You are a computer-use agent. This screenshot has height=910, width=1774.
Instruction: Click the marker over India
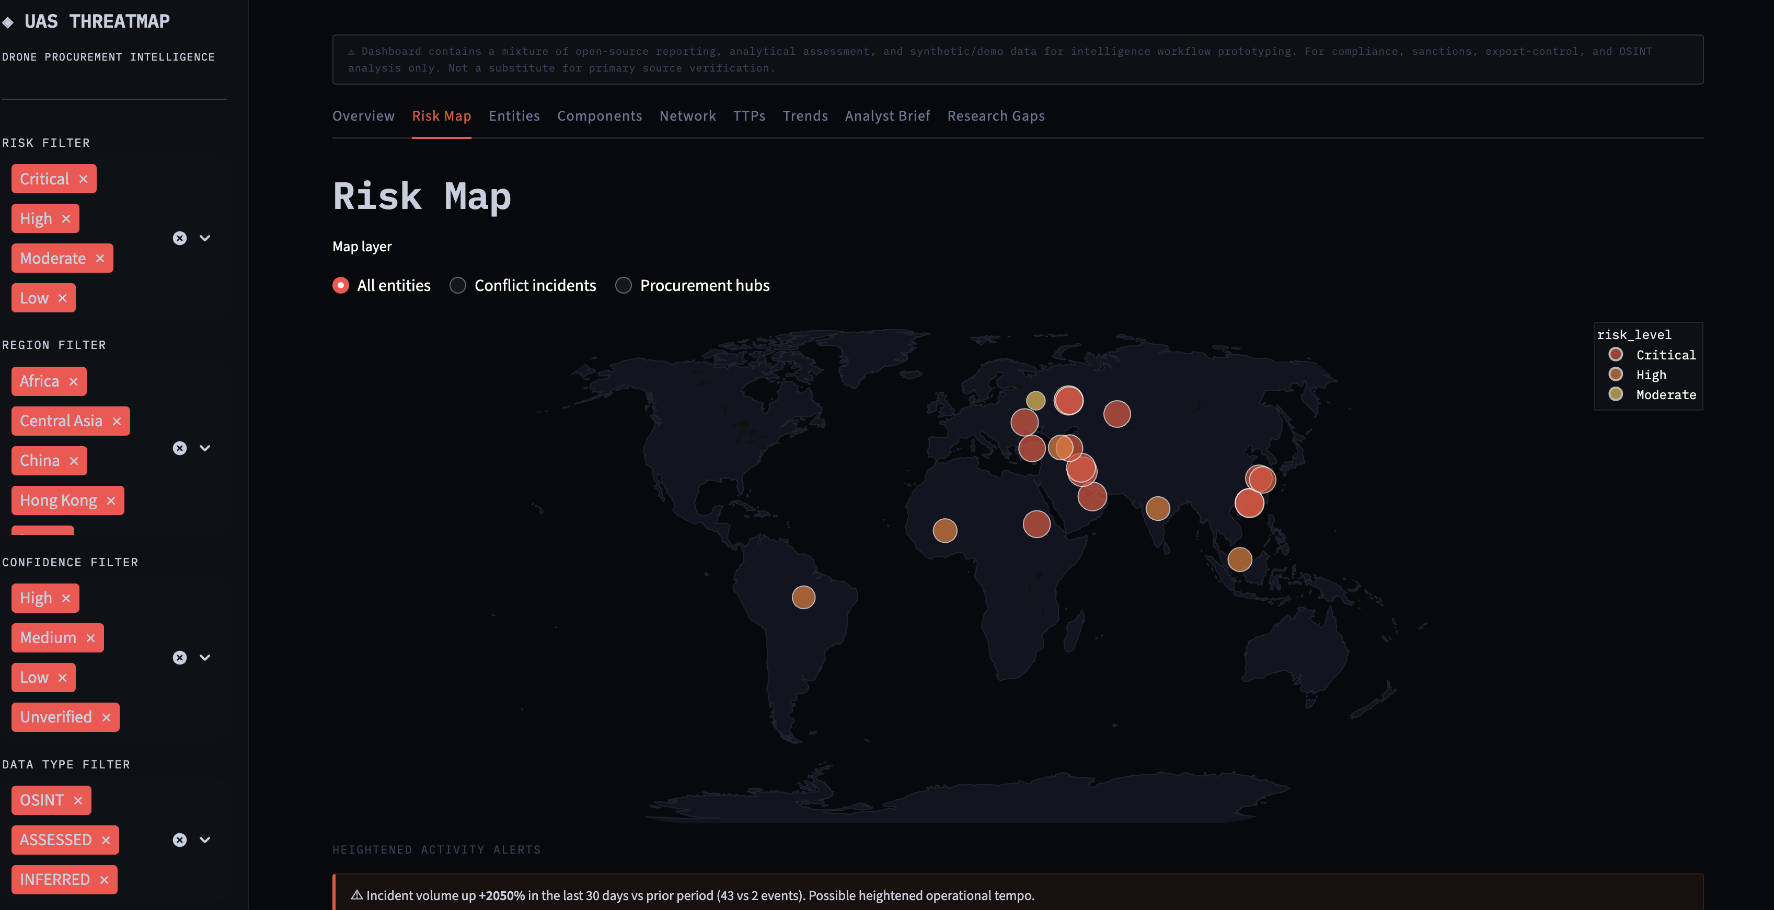click(1158, 509)
